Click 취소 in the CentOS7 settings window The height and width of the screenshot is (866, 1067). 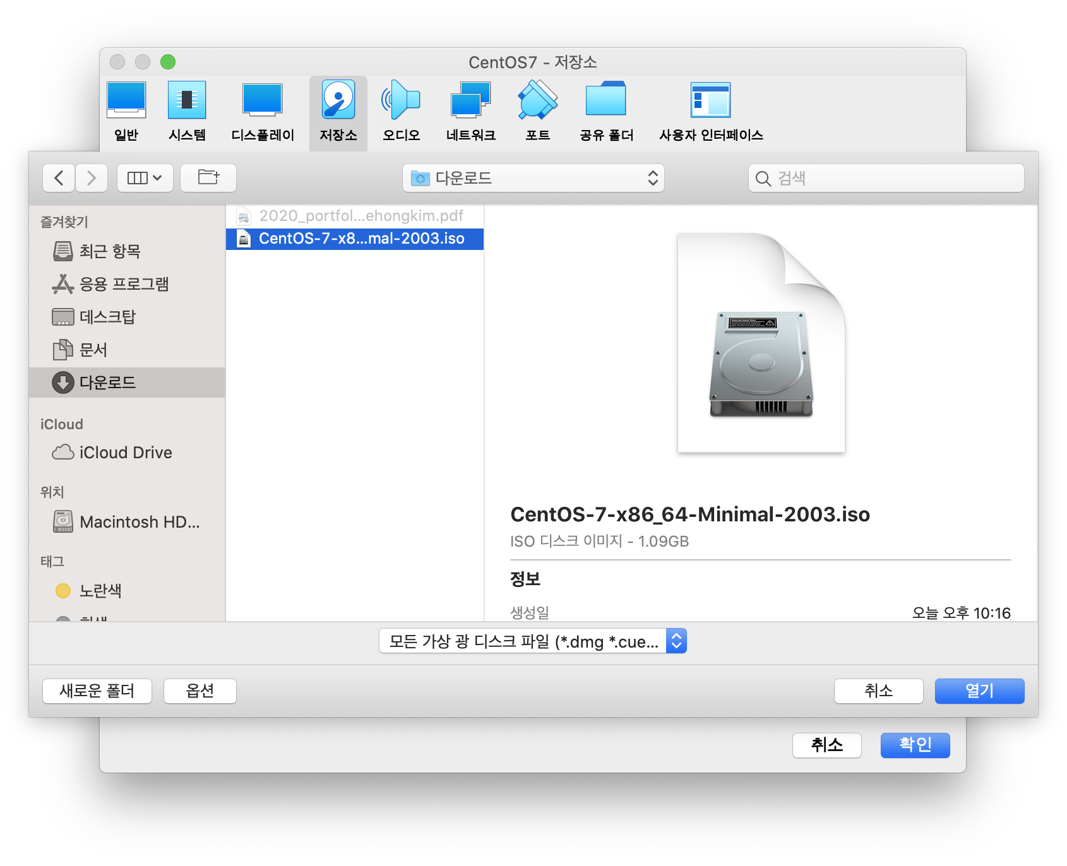click(x=827, y=745)
